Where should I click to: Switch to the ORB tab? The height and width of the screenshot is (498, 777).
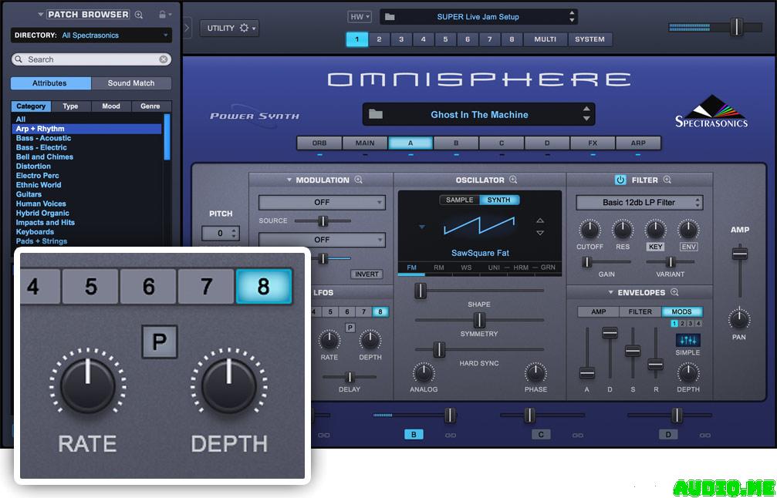coord(319,143)
